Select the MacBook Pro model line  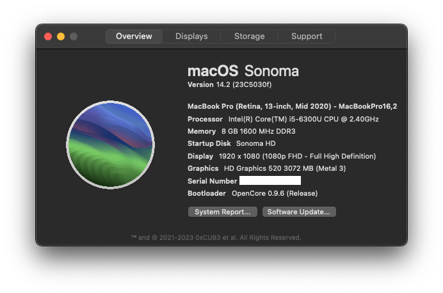click(292, 106)
